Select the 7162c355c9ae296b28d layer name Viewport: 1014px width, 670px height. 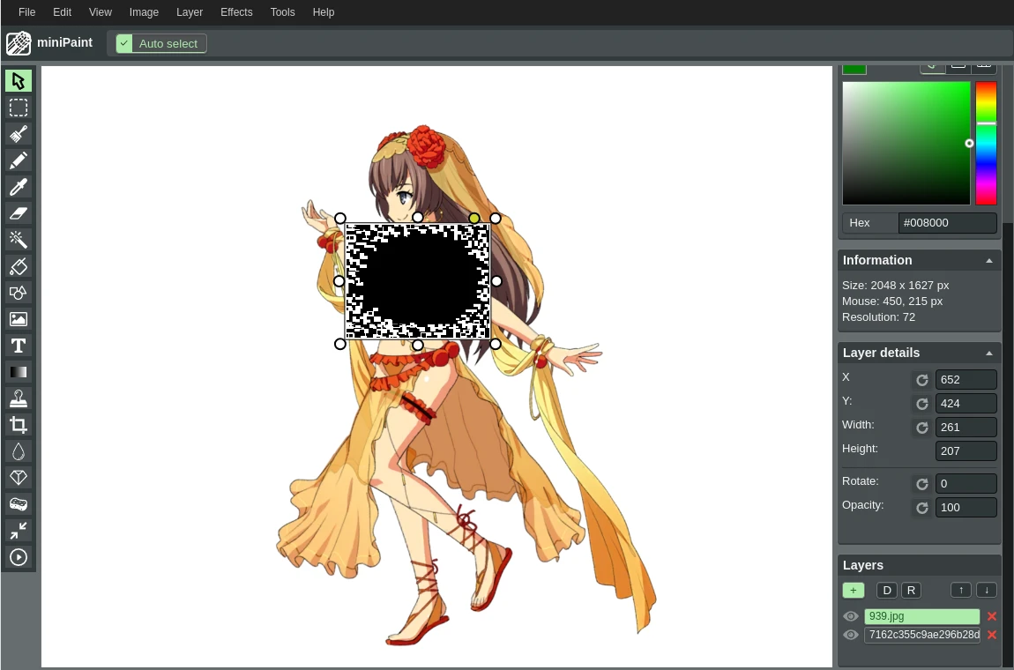[x=922, y=635]
